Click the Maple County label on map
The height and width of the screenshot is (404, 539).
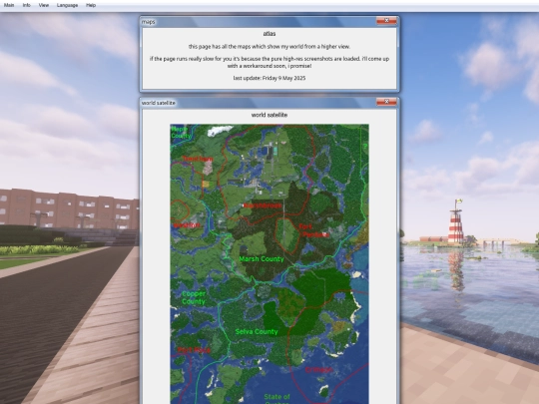coord(181,133)
